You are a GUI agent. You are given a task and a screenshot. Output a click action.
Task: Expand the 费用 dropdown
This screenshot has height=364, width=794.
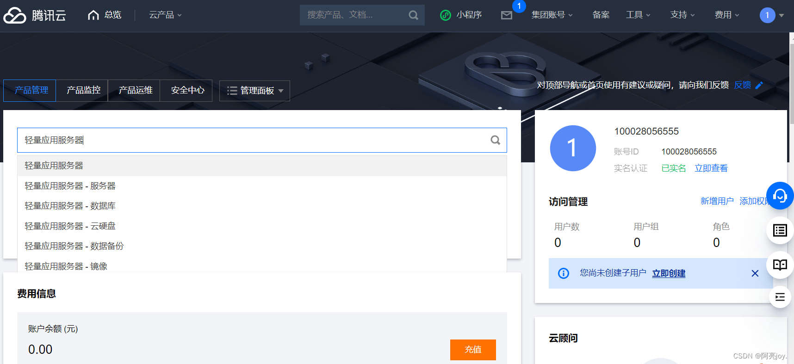[x=727, y=15]
